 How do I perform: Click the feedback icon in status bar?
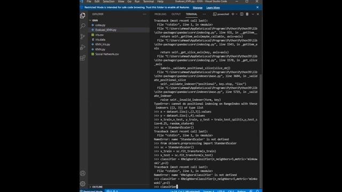(x=251, y=191)
